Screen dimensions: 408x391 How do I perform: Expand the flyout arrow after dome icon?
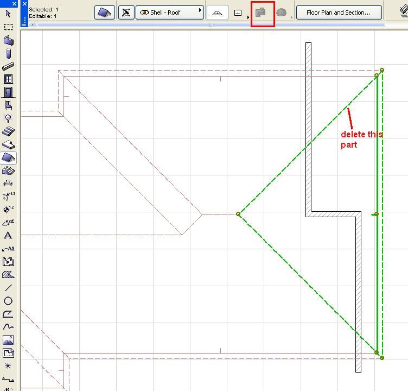click(291, 17)
